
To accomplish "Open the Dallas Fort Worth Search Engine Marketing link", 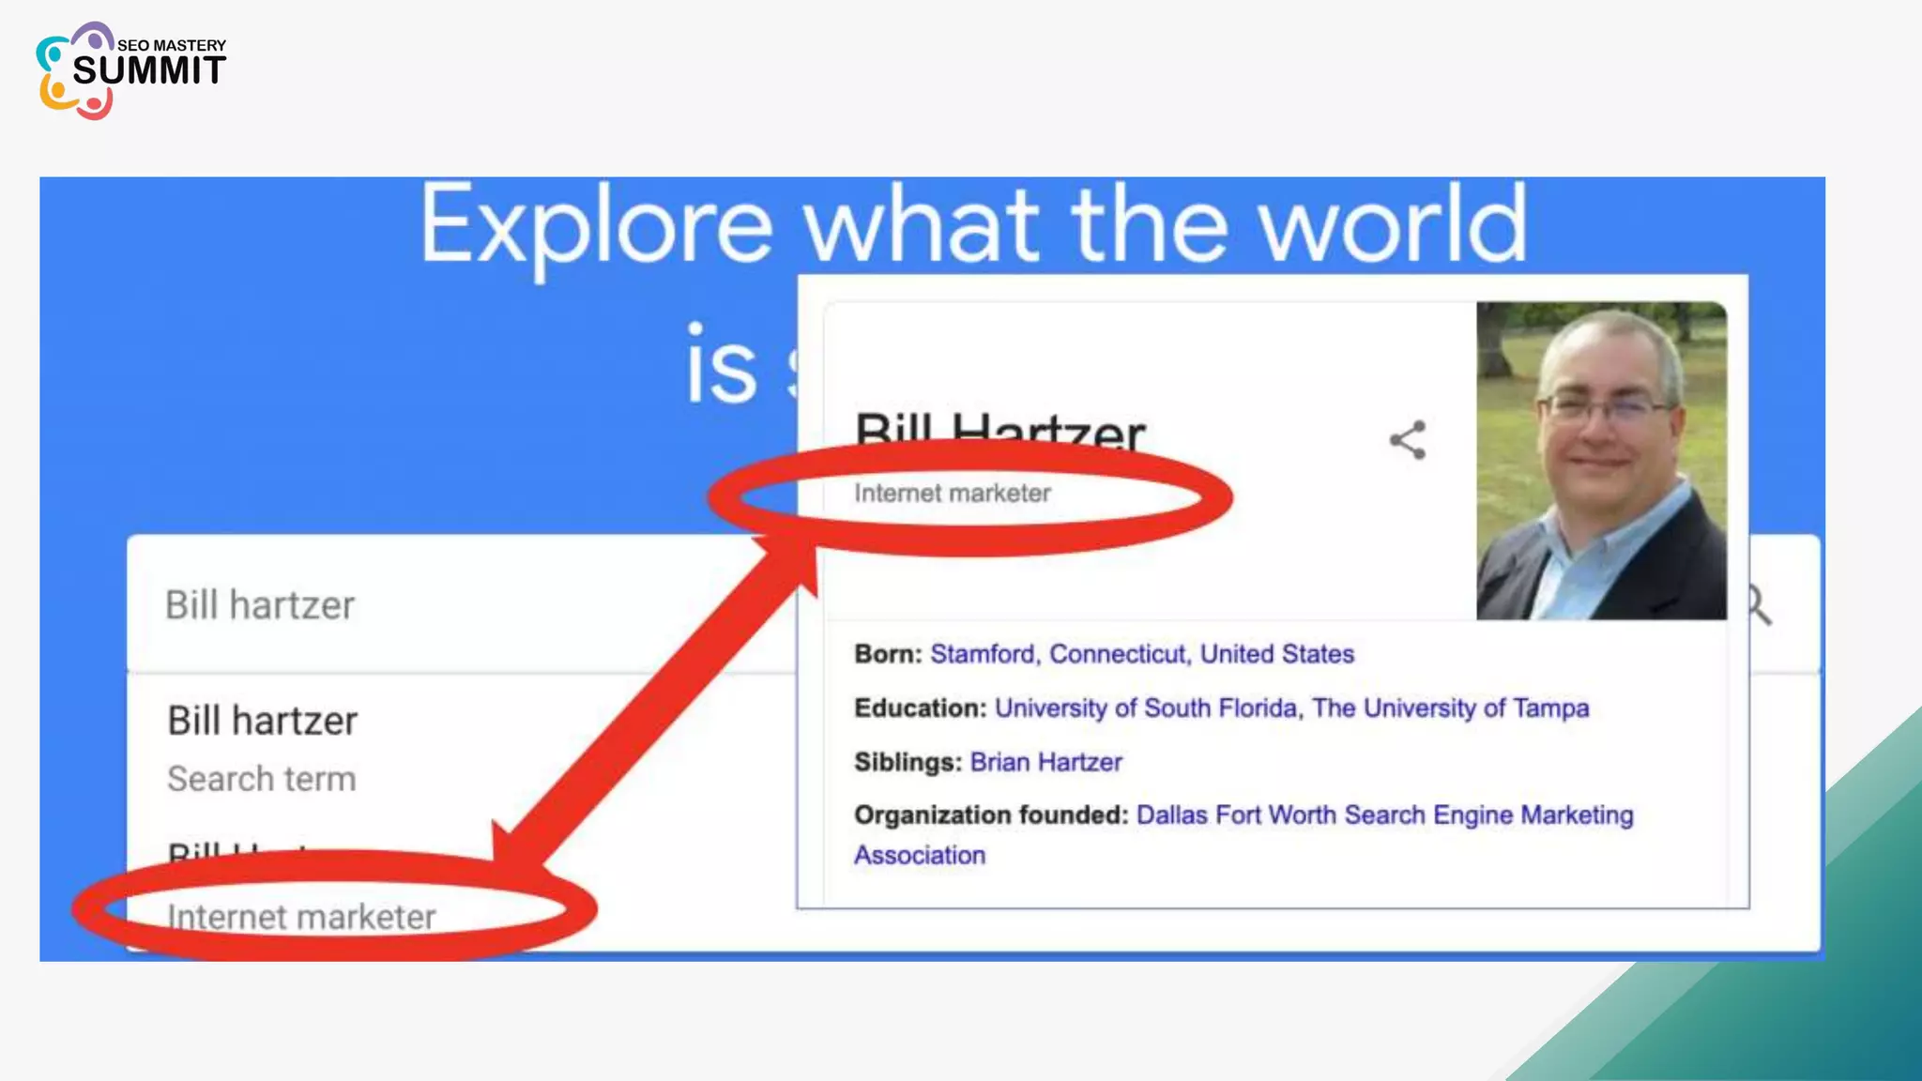I will [x=1384, y=815].
